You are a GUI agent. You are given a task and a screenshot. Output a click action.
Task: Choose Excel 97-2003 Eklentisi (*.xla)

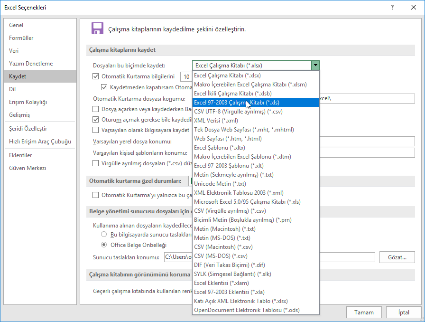256,292
